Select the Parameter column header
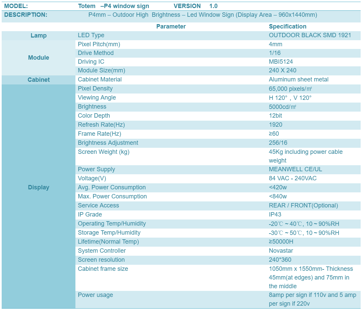The height and width of the screenshot is (310, 362). click(171, 26)
